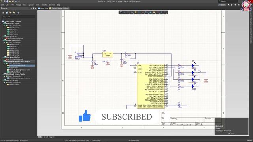Image resolution: width=253 pixels, height=142 pixels.
Task: Open the Window menu
Action: click(51, 5)
